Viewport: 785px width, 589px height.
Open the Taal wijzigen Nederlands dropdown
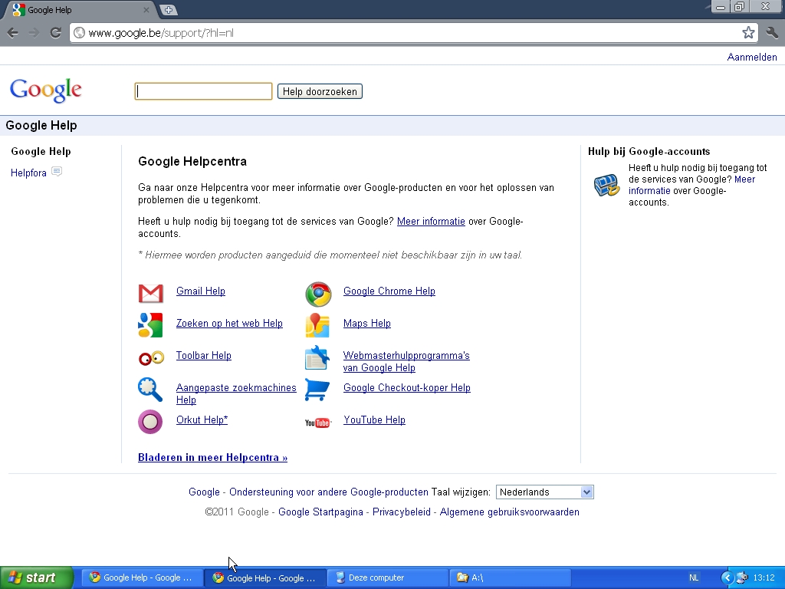click(x=545, y=492)
